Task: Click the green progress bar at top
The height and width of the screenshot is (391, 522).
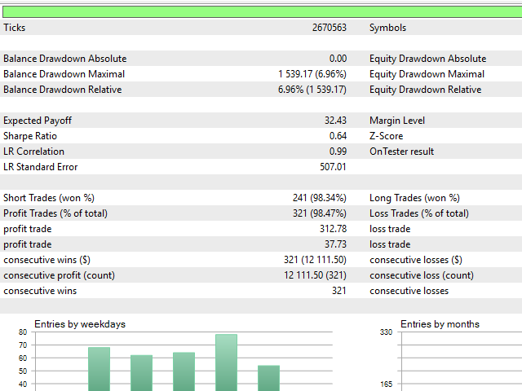Action: tap(261, 11)
